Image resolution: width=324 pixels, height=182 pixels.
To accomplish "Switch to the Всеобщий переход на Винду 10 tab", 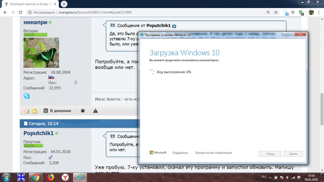I will 30,4.
